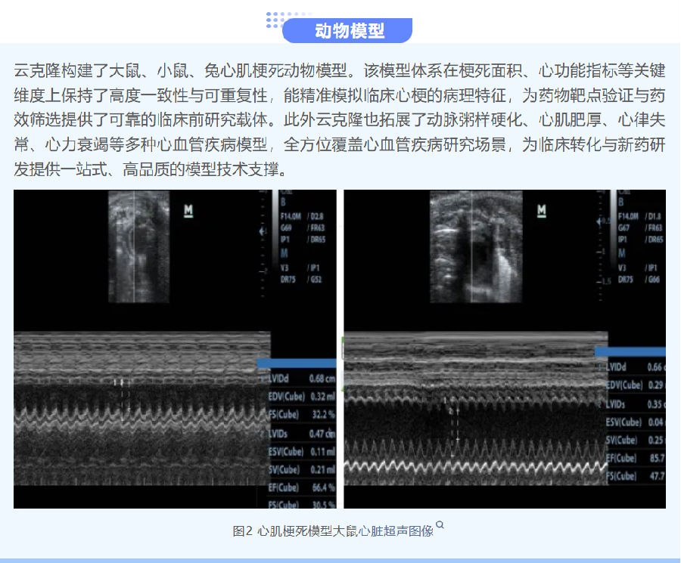Click the LVIDd 0.68 cm reading in left image
Screen dimensions: 681x563
pyautogui.click(x=302, y=378)
